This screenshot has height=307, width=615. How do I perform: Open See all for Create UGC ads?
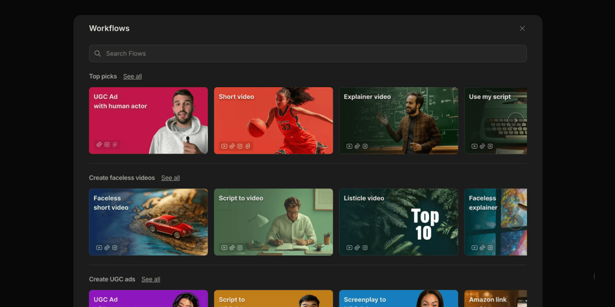[151, 279]
